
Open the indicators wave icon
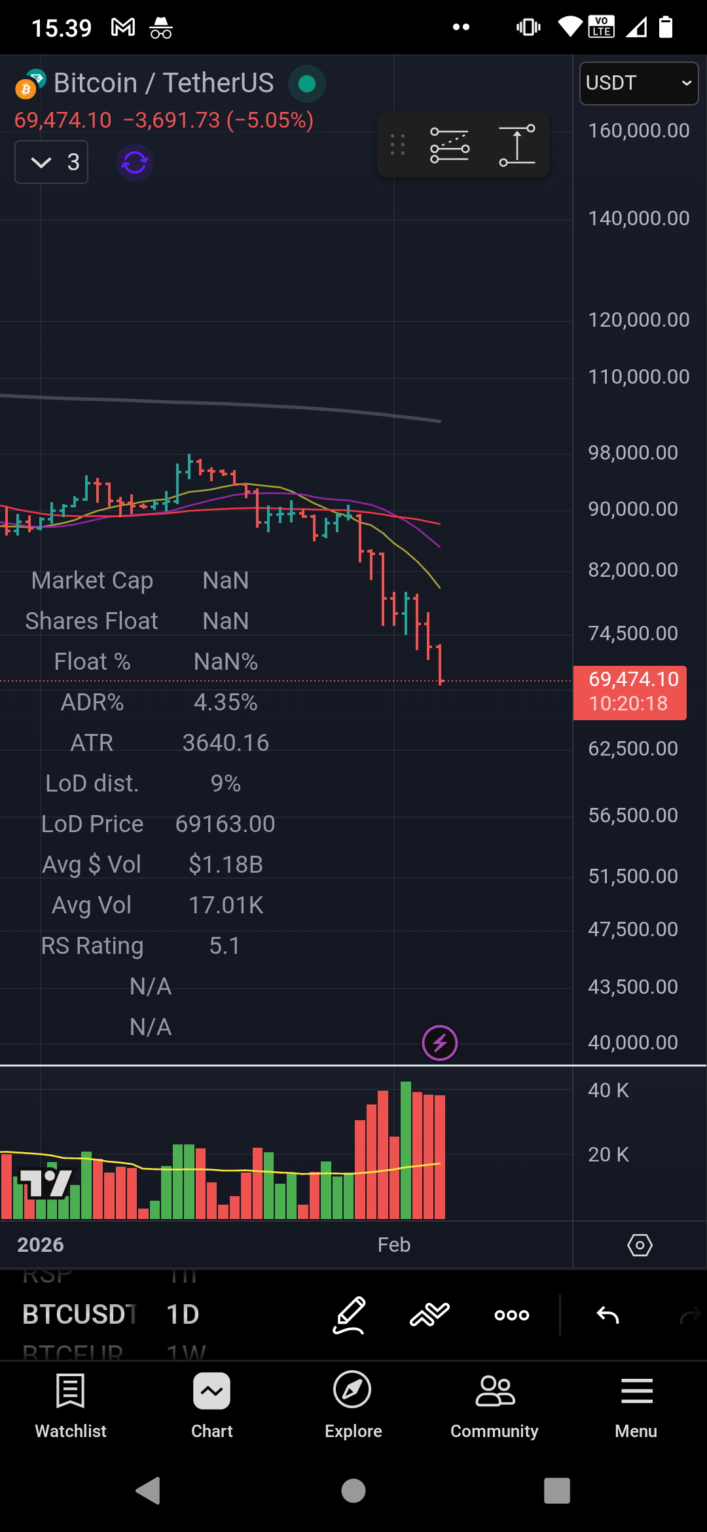429,1314
